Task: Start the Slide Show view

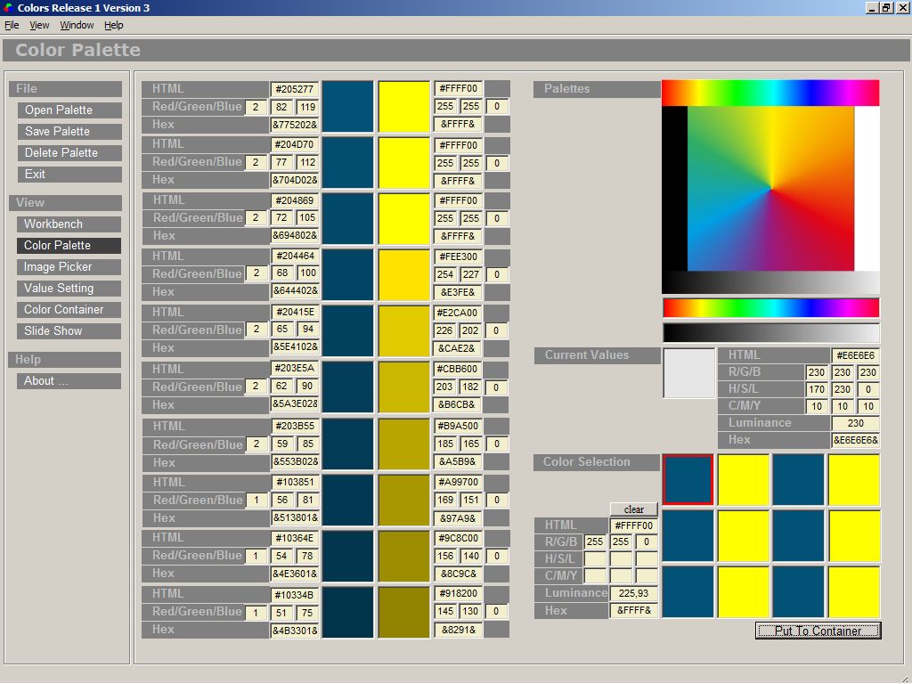Action: pyautogui.click(x=69, y=331)
